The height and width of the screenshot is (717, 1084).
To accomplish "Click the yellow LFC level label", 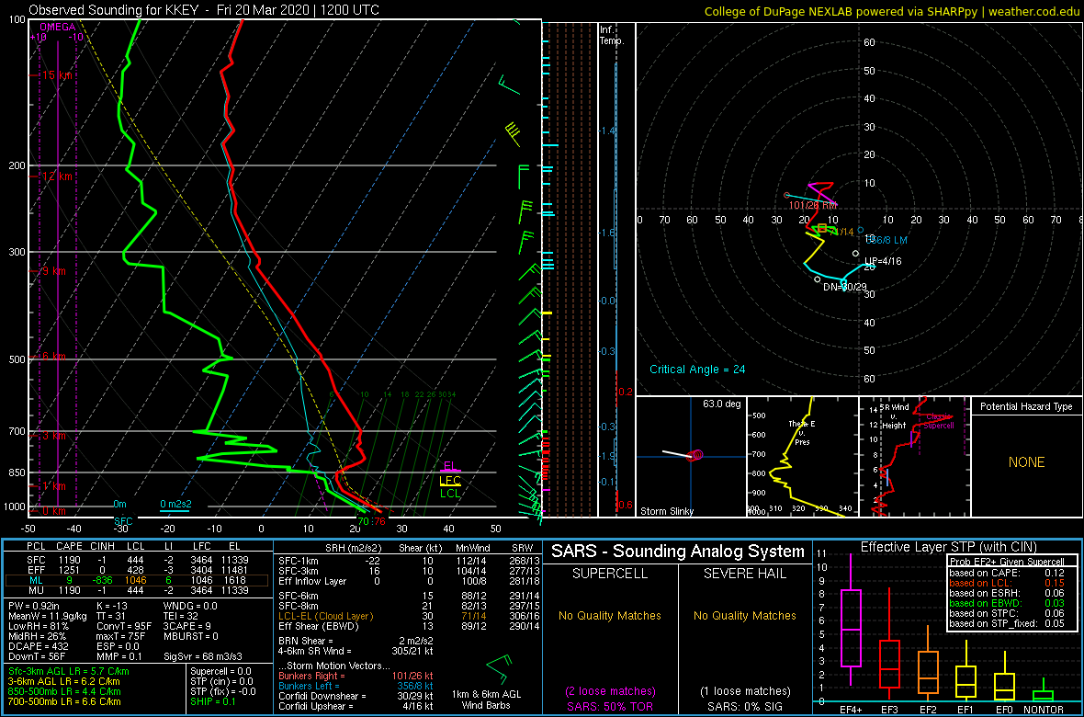I will [x=449, y=481].
